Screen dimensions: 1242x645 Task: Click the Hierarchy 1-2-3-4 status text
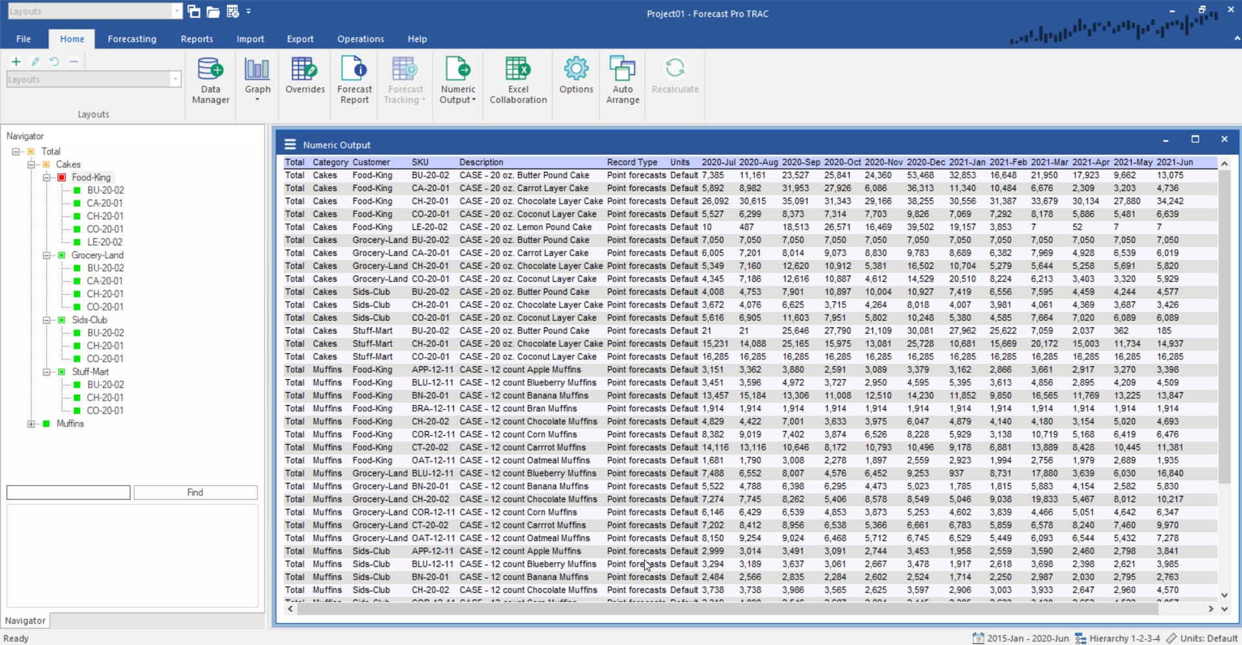(1125, 639)
